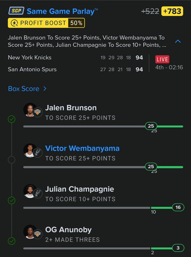
Task: Open the Box Score link
Action: (24, 89)
